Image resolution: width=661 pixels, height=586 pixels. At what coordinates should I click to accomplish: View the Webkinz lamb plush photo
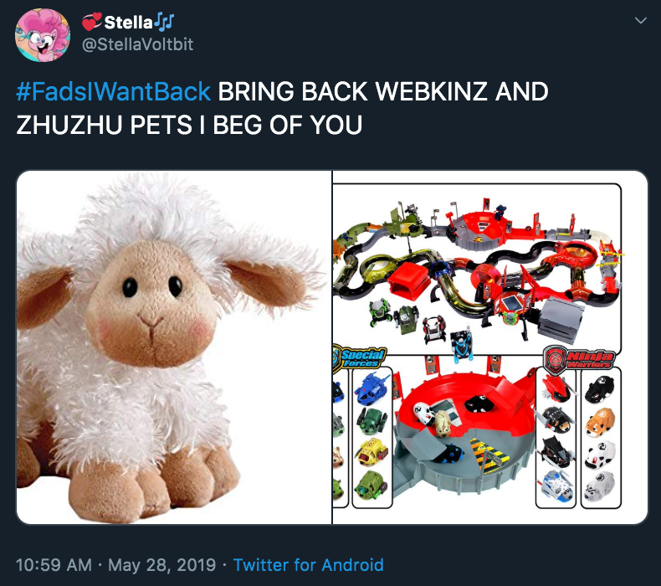pyautogui.click(x=174, y=347)
